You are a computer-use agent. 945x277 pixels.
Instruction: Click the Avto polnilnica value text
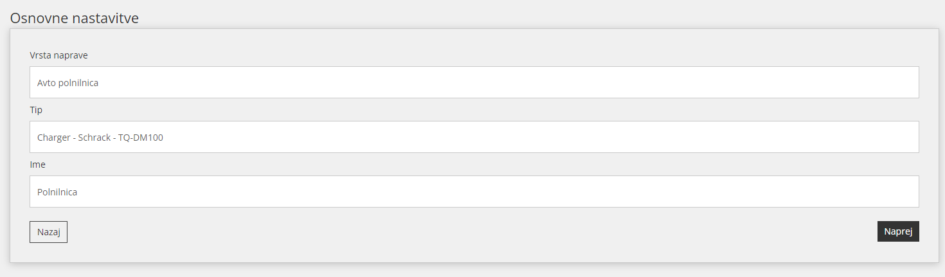67,83
